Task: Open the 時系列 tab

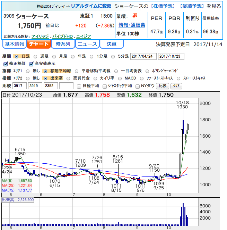Action: 63,44
